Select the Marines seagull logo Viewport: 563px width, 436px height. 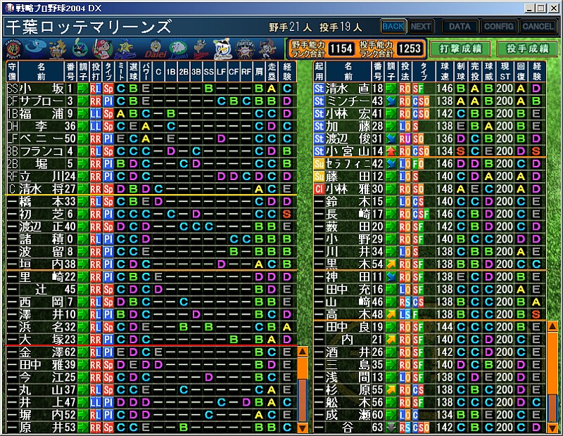[222, 49]
